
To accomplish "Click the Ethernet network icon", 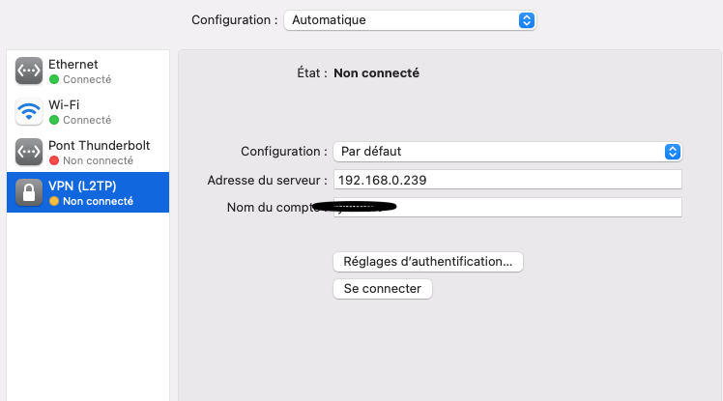I will point(29,71).
